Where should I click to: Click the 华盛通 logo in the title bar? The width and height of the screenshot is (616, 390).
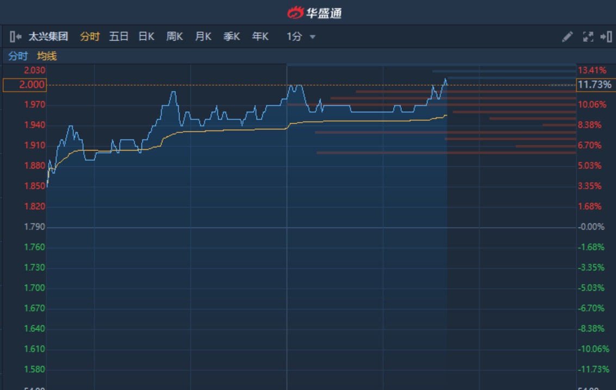pyautogui.click(x=314, y=12)
